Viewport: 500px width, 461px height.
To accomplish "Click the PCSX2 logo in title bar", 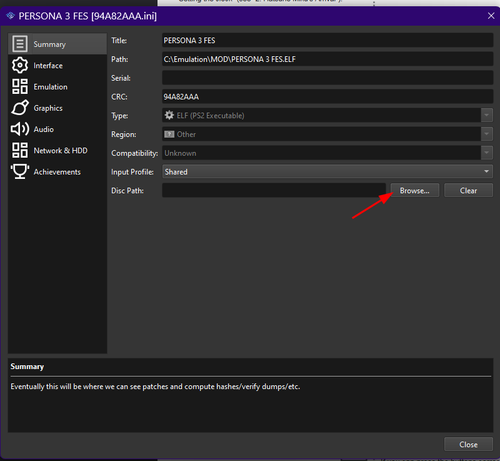I will pos(11,16).
